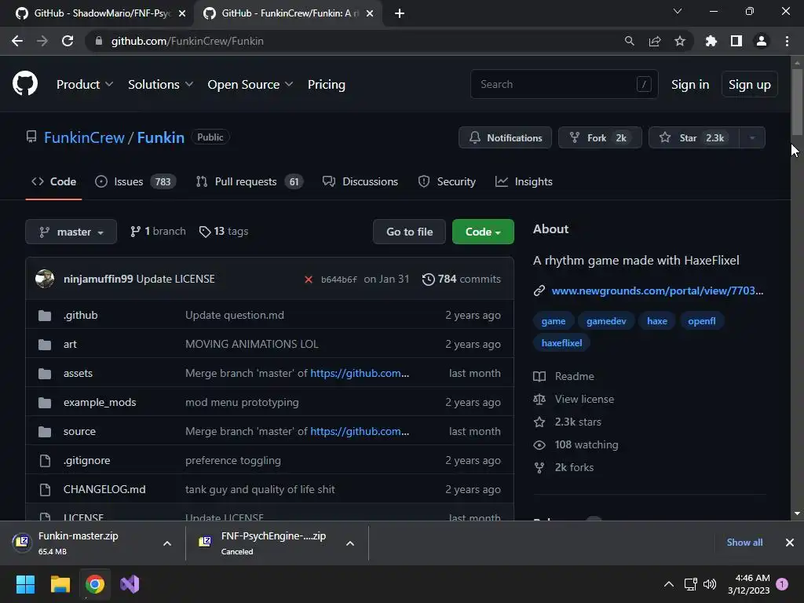
Task: Click the browser forward arrow
Action: click(x=42, y=41)
